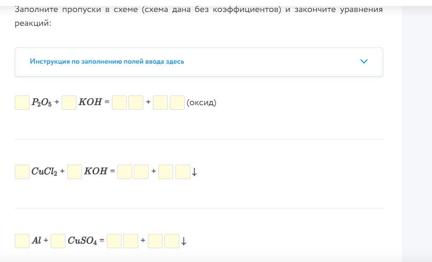Click coefficient field before KOH in second equation
The width and height of the screenshot is (432, 262).
tap(75, 172)
